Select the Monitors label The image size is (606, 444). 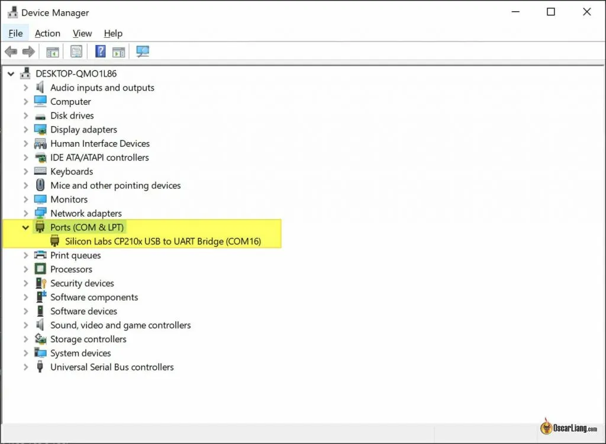(69, 199)
